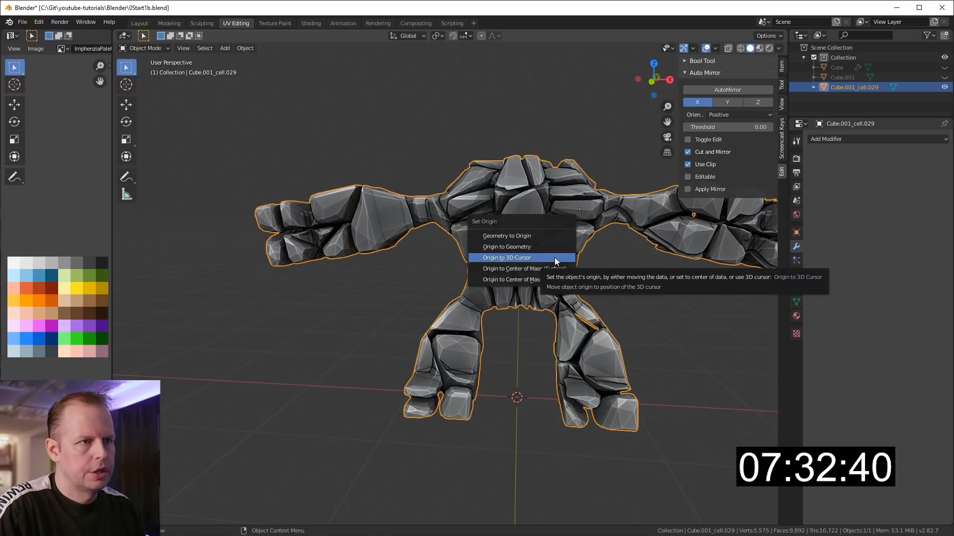Open the Modifier properties wrench tab
Image resolution: width=954 pixels, height=536 pixels.
pyautogui.click(x=796, y=246)
